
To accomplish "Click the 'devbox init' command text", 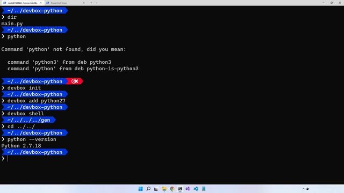I will (24, 88).
